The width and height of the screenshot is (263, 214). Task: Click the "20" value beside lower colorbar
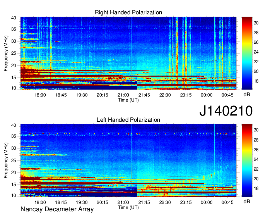point(256,179)
